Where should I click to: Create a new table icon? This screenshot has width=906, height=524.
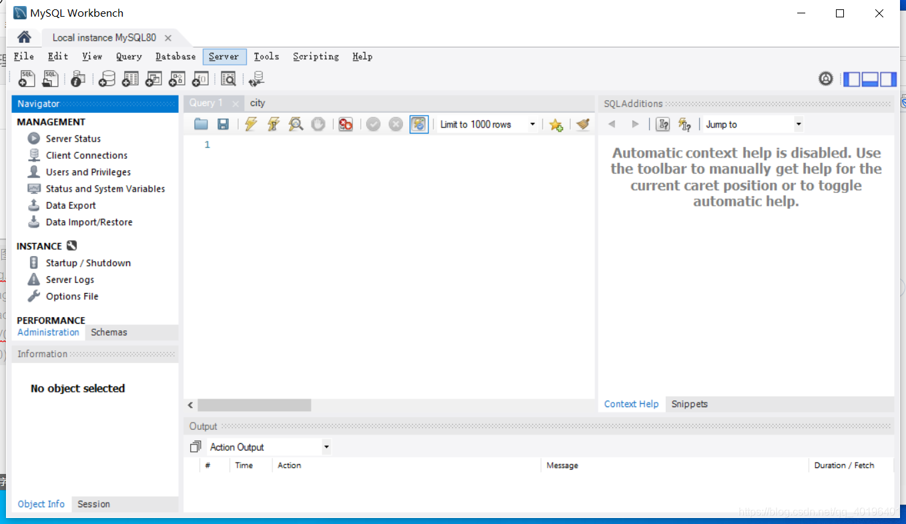click(x=130, y=79)
